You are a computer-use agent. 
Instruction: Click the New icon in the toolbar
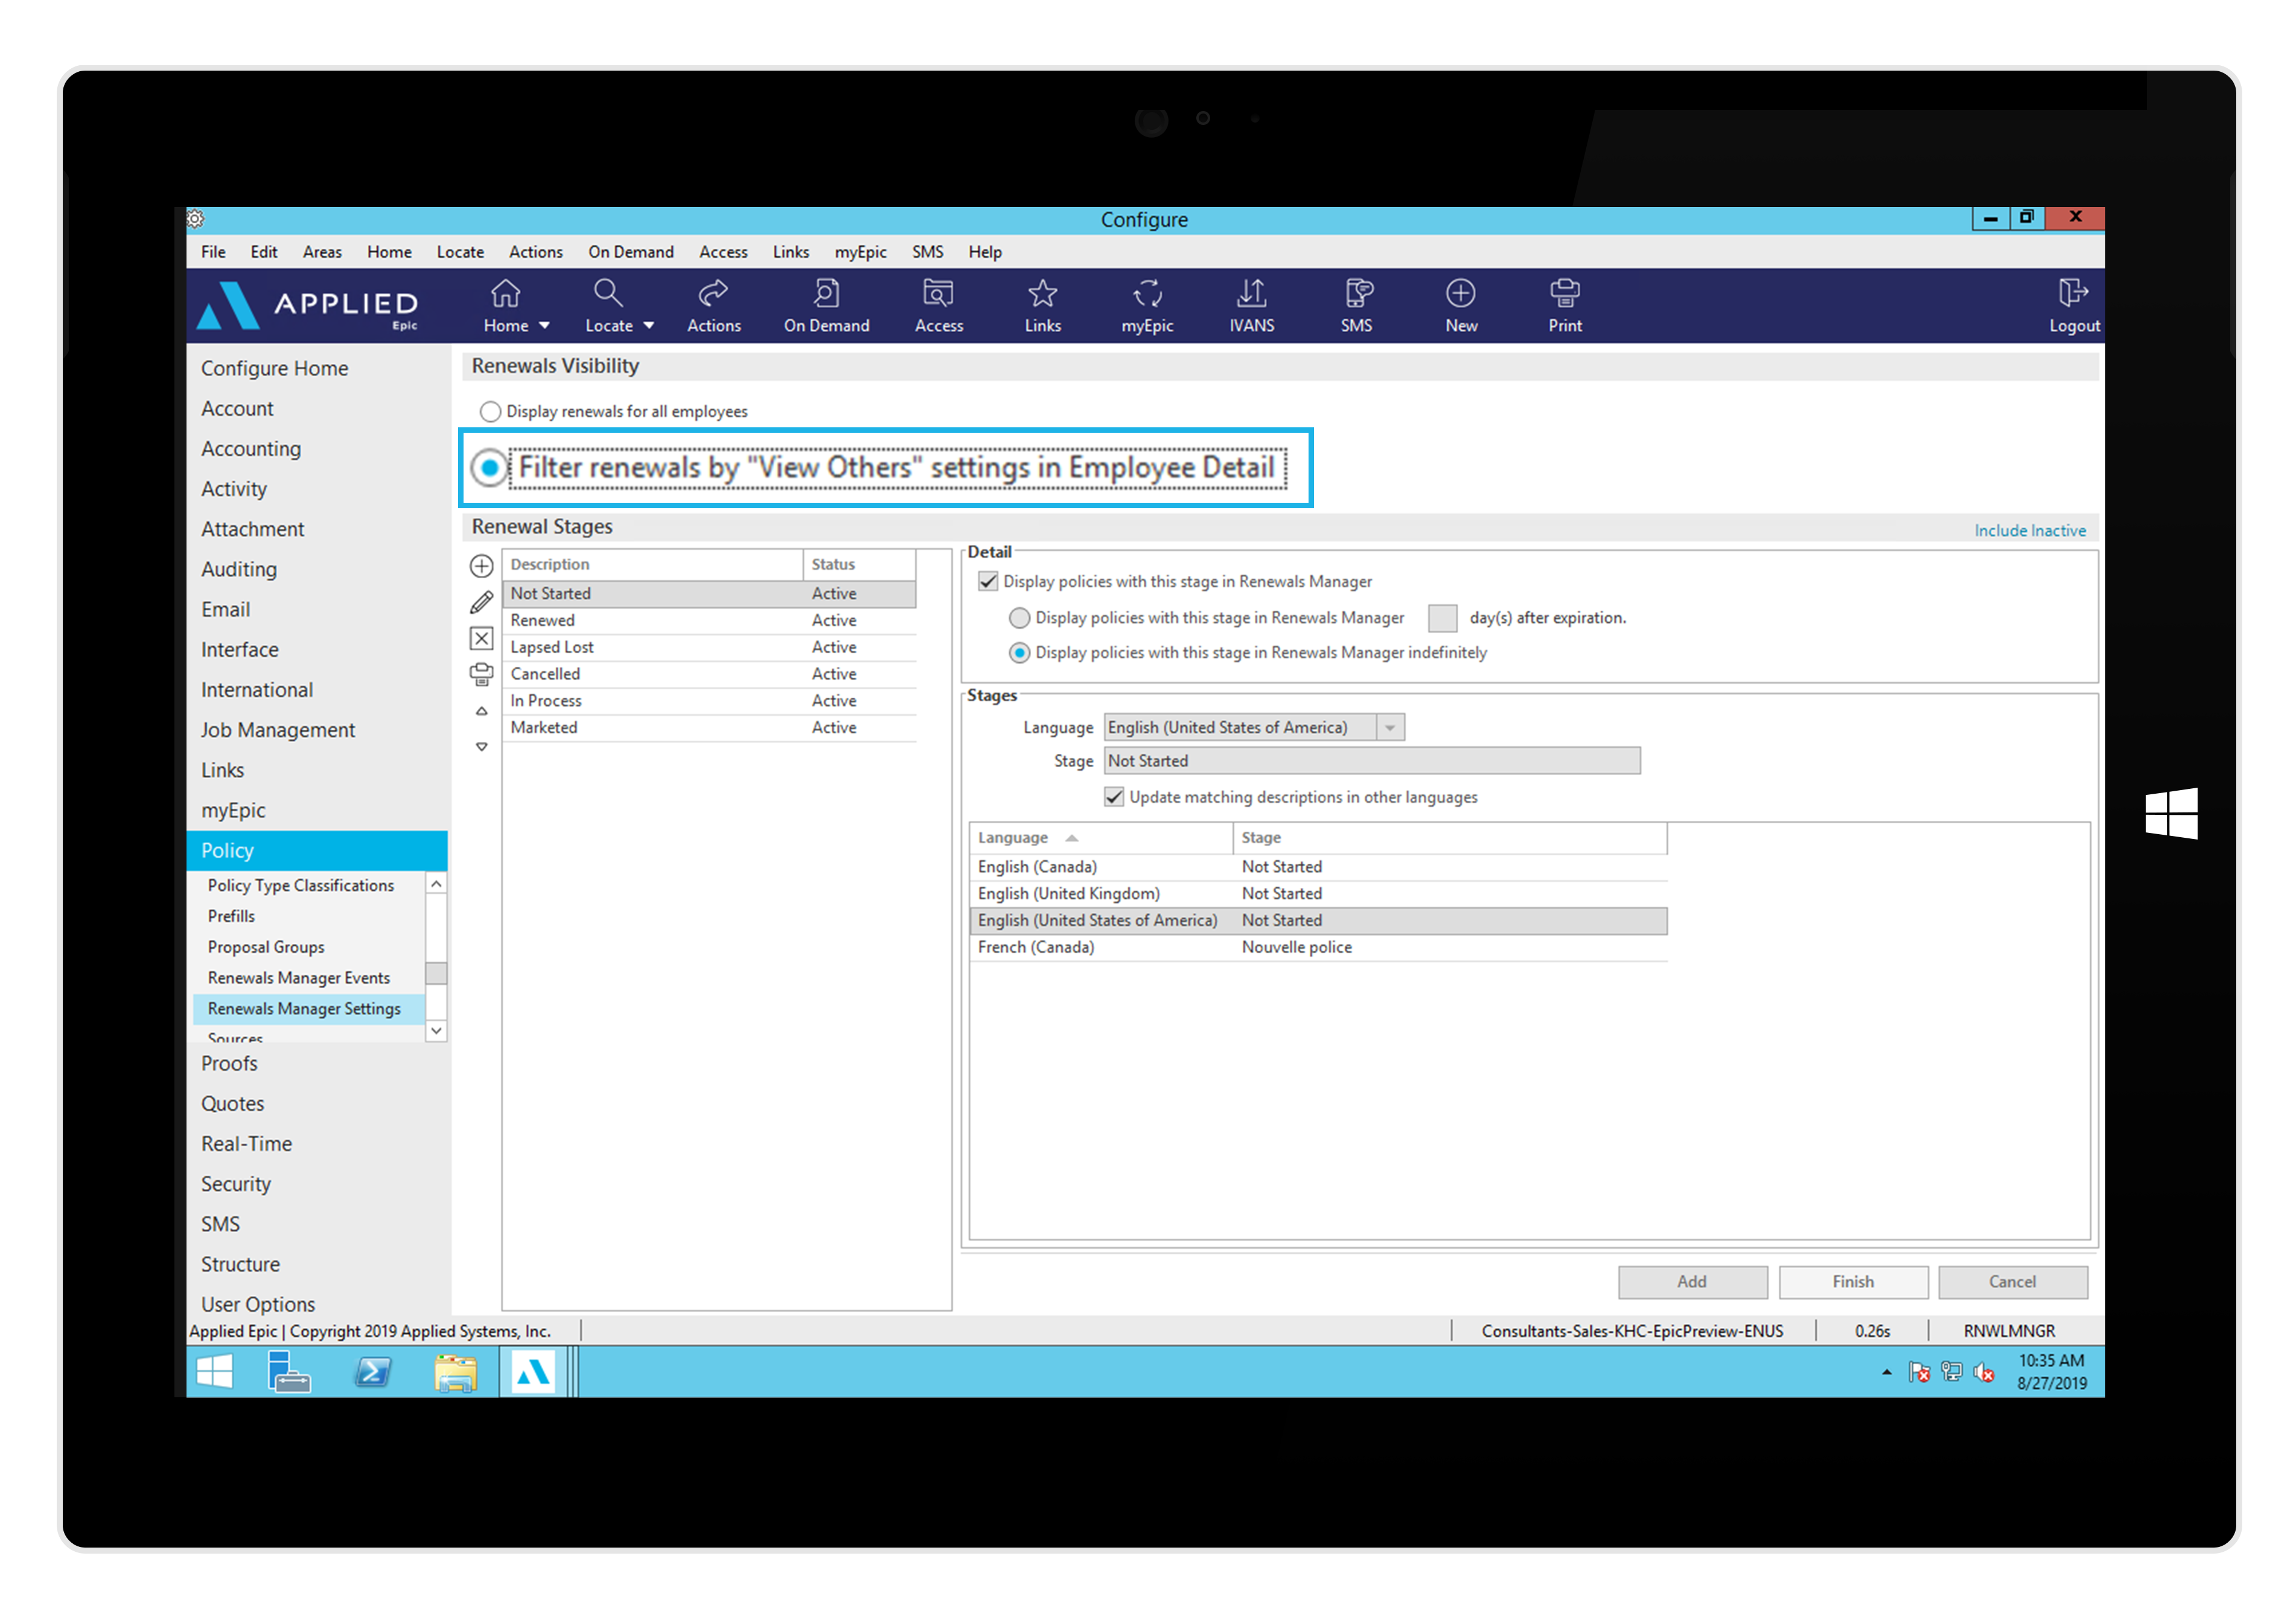[x=1460, y=305]
